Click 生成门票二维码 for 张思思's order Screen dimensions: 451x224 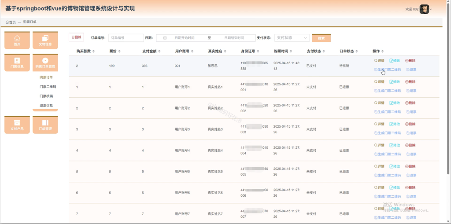(x=388, y=70)
